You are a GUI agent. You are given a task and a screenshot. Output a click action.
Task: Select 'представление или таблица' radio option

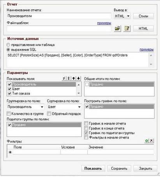click(8, 45)
